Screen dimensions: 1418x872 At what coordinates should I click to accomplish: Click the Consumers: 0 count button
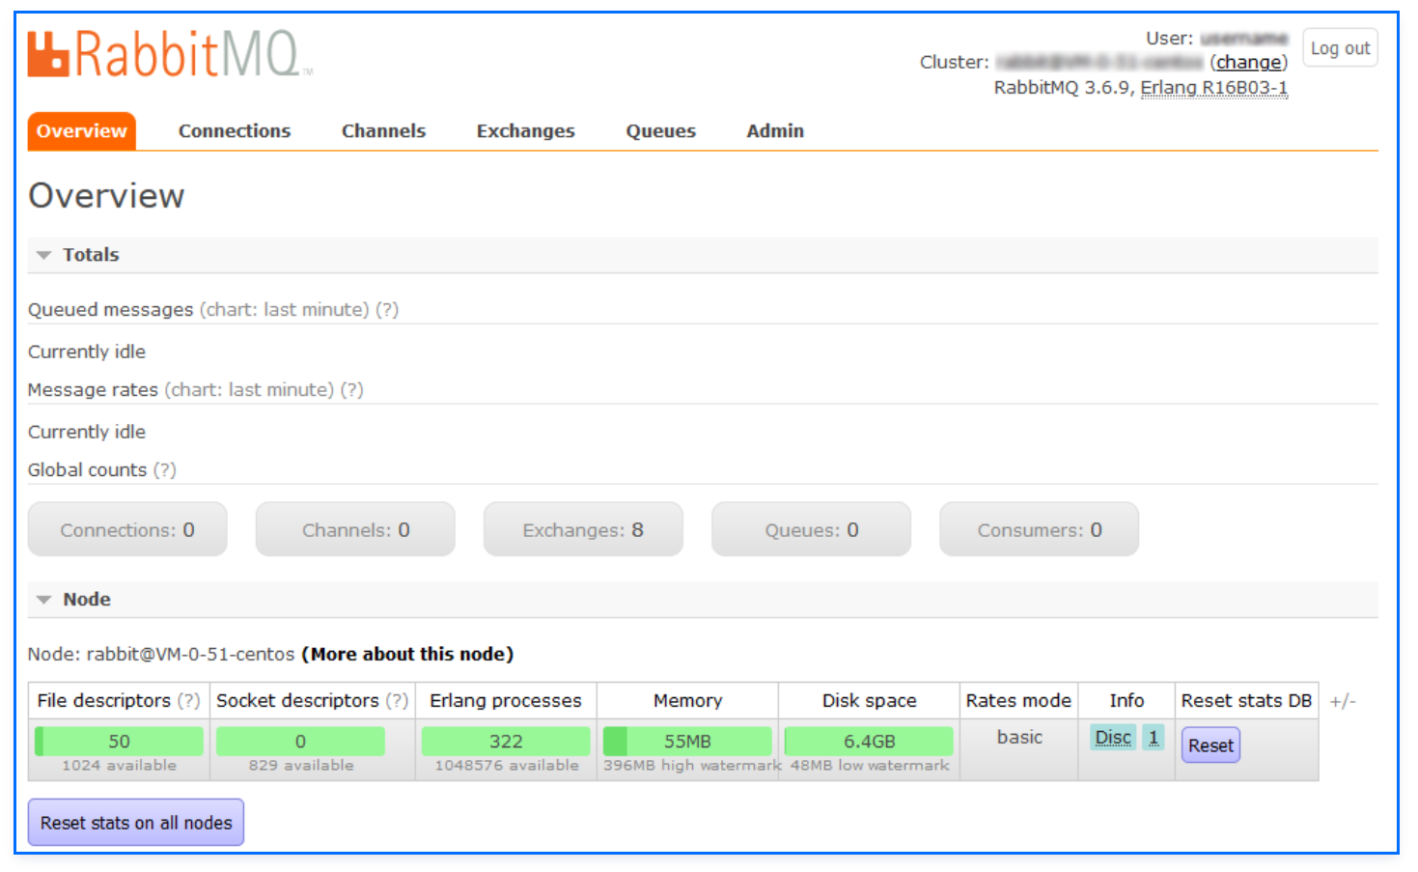pyautogui.click(x=1039, y=529)
